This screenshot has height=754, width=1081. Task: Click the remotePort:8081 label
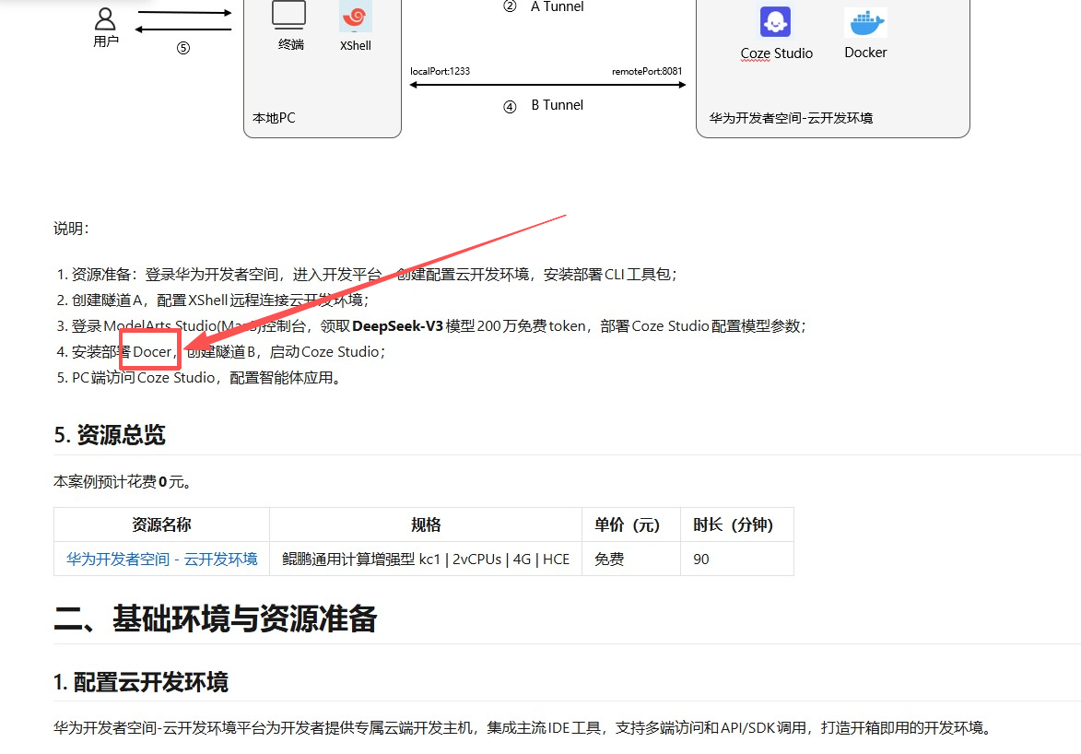[x=648, y=70]
